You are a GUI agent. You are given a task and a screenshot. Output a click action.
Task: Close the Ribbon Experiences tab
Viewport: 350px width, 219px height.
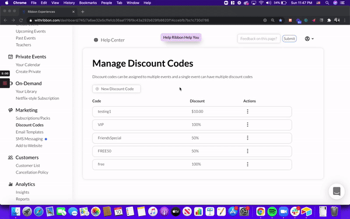coord(73,12)
